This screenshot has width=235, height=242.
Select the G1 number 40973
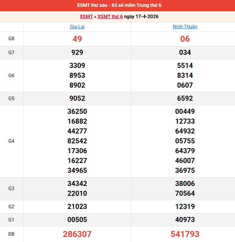(x=185, y=220)
